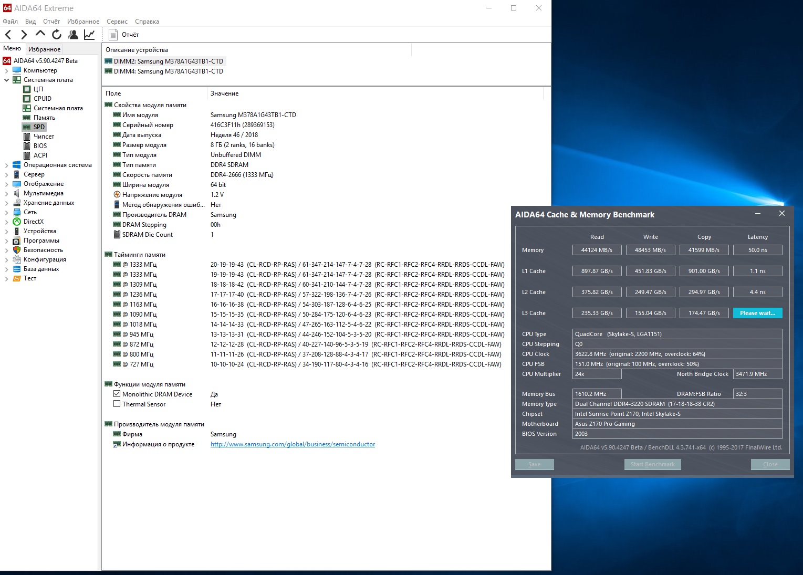The image size is (803, 575).
Task: Click Close button in benchmark window
Action: pos(770,464)
